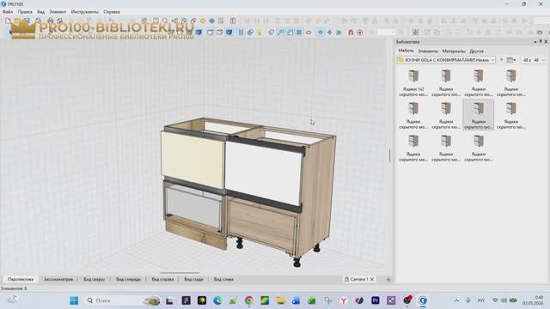
Task: Click the Save diskette icon
Action: [x=27, y=21]
